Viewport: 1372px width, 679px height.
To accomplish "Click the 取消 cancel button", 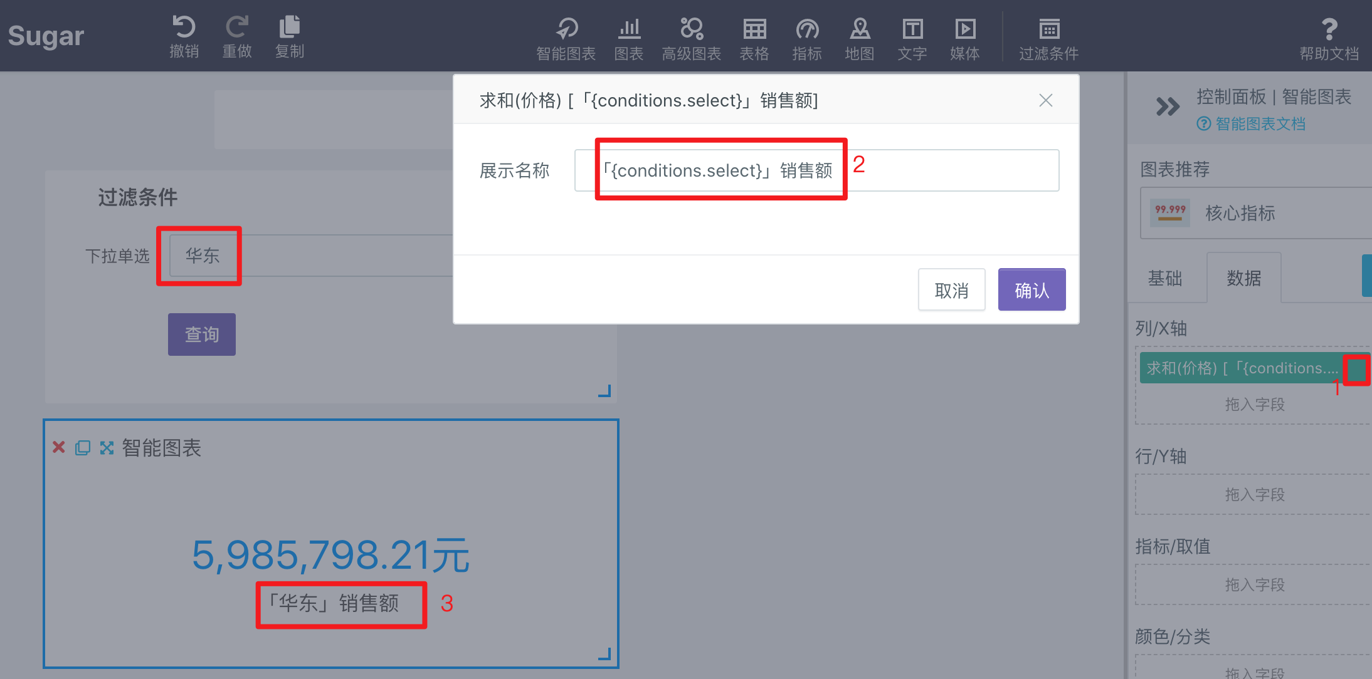I will point(951,290).
